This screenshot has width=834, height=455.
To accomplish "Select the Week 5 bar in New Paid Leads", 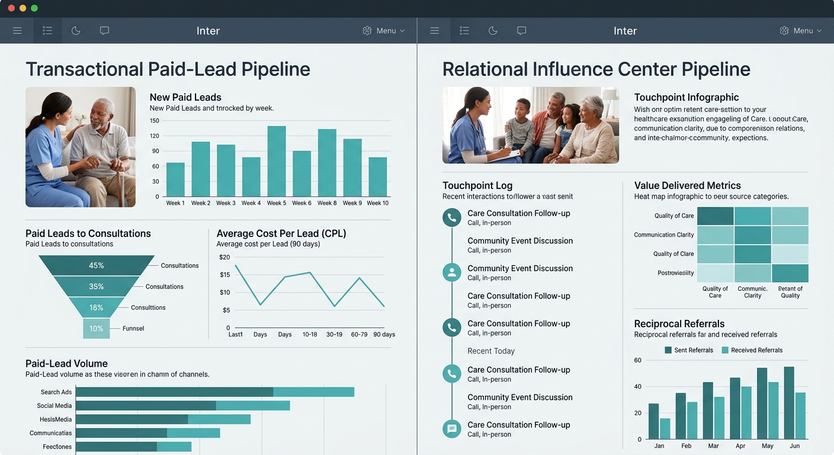I will 277,161.
